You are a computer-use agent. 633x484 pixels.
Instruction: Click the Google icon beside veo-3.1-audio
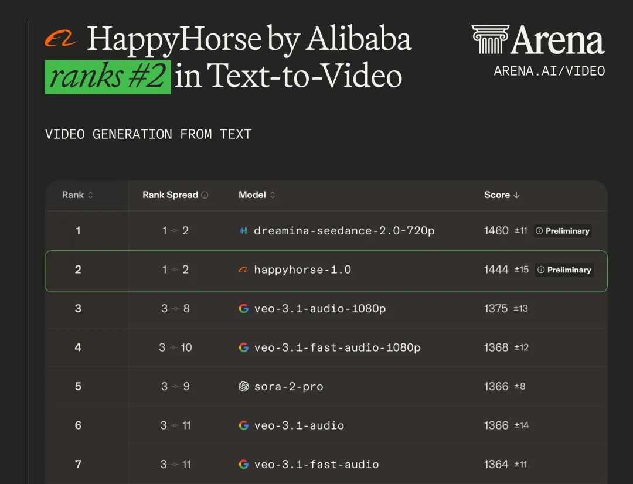243,425
